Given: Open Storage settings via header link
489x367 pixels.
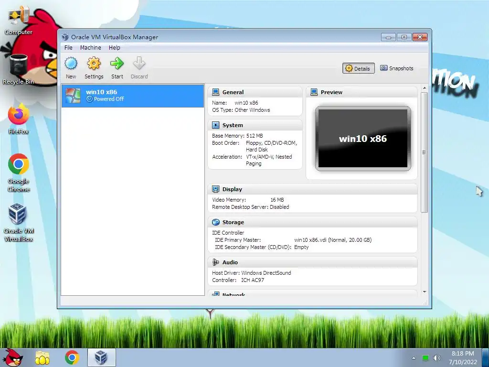Looking at the screenshot, I should pyautogui.click(x=233, y=222).
